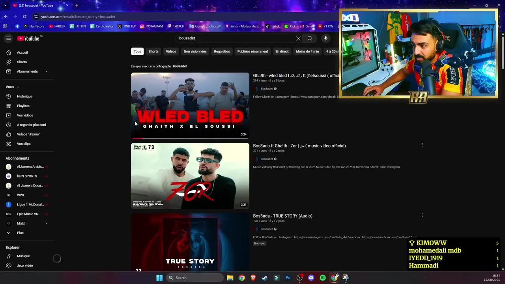The height and width of the screenshot is (284, 505).
Task: Select the En direct filter chip
Action: click(x=282, y=51)
